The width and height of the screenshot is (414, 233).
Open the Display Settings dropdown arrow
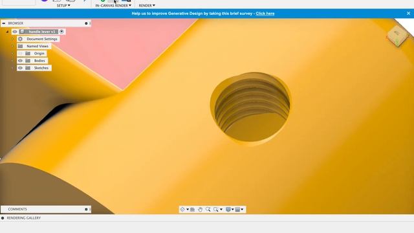coord(233,210)
